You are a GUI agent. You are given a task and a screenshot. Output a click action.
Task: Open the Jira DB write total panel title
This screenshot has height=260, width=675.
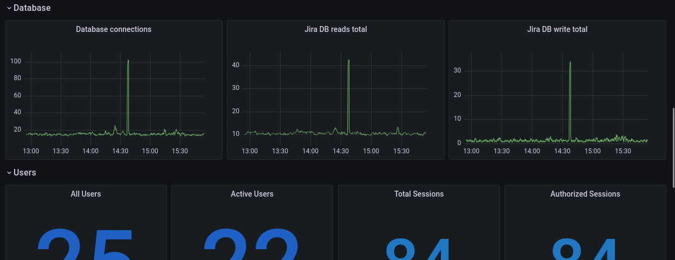point(557,29)
